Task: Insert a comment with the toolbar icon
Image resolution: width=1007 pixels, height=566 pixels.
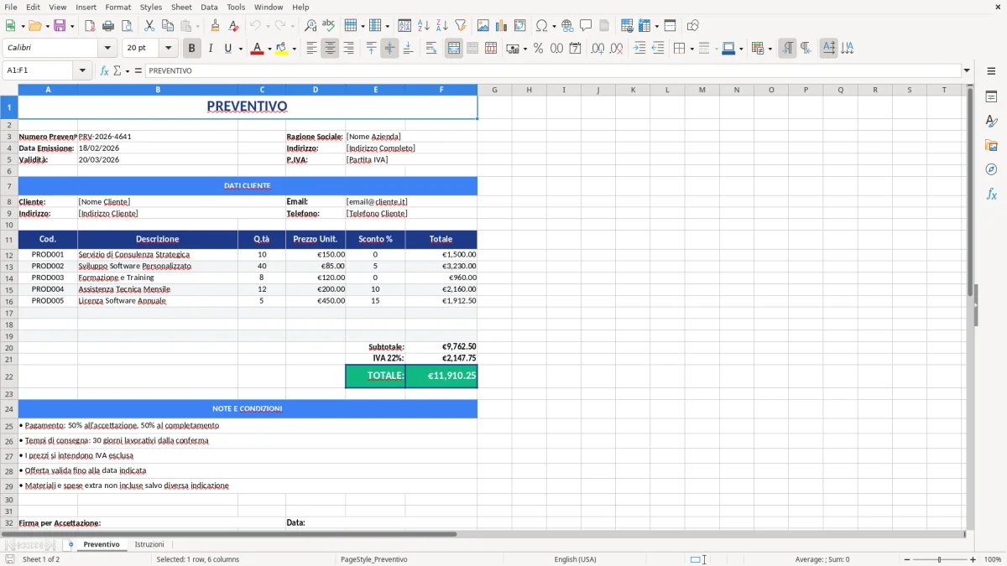Action: [x=587, y=25]
